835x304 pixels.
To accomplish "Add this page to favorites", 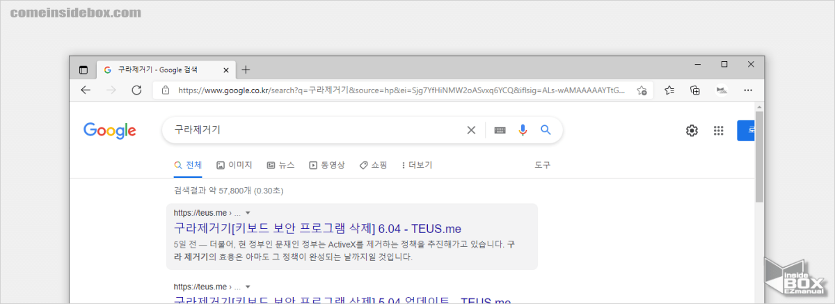I will coord(642,90).
